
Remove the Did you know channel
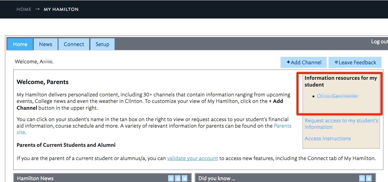pyautogui.click(x=369, y=178)
